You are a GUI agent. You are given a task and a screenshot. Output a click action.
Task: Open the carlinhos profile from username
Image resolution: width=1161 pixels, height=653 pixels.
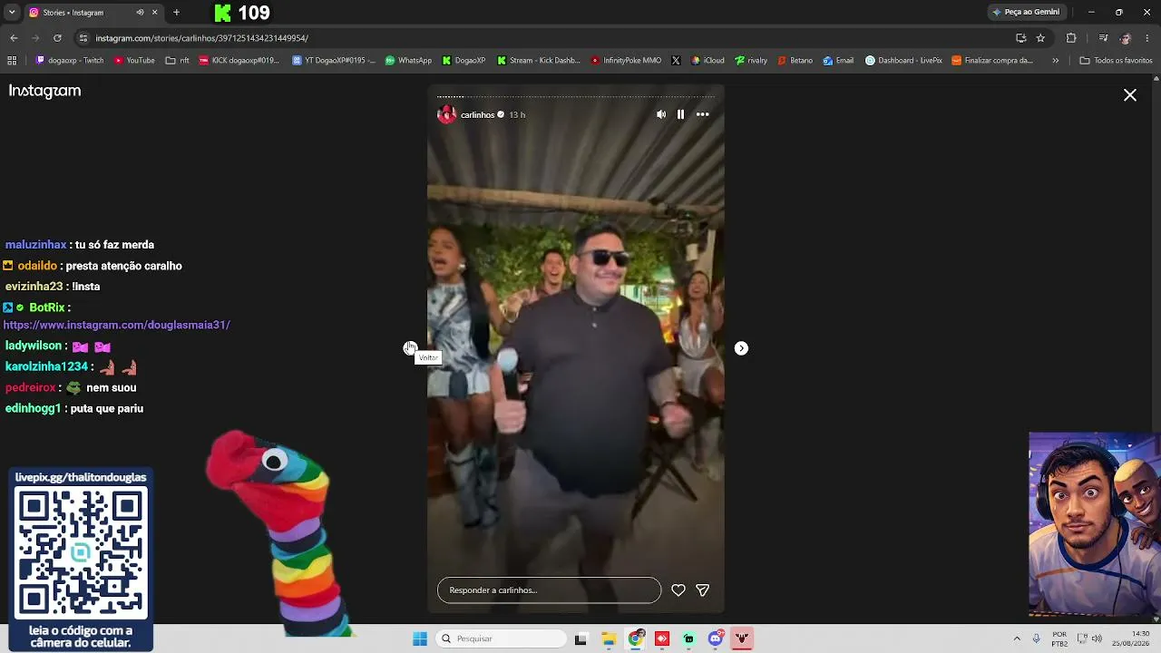click(477, 115)
